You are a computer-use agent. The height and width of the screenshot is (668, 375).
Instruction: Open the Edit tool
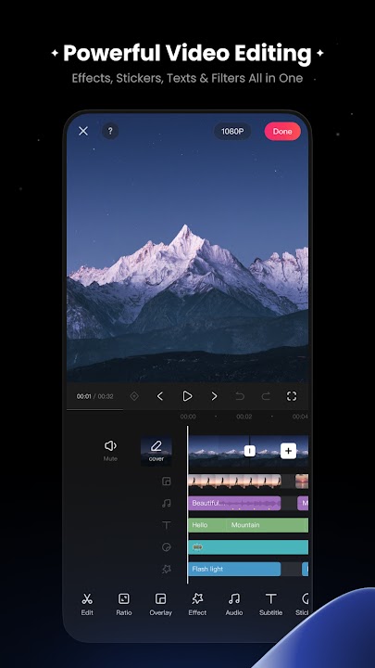(x=87, y=604)
